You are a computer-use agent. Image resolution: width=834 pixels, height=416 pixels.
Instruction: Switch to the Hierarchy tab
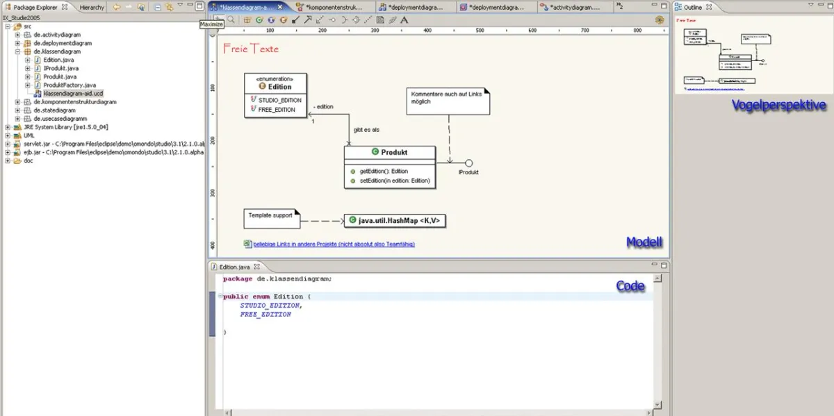click(92, 7)
